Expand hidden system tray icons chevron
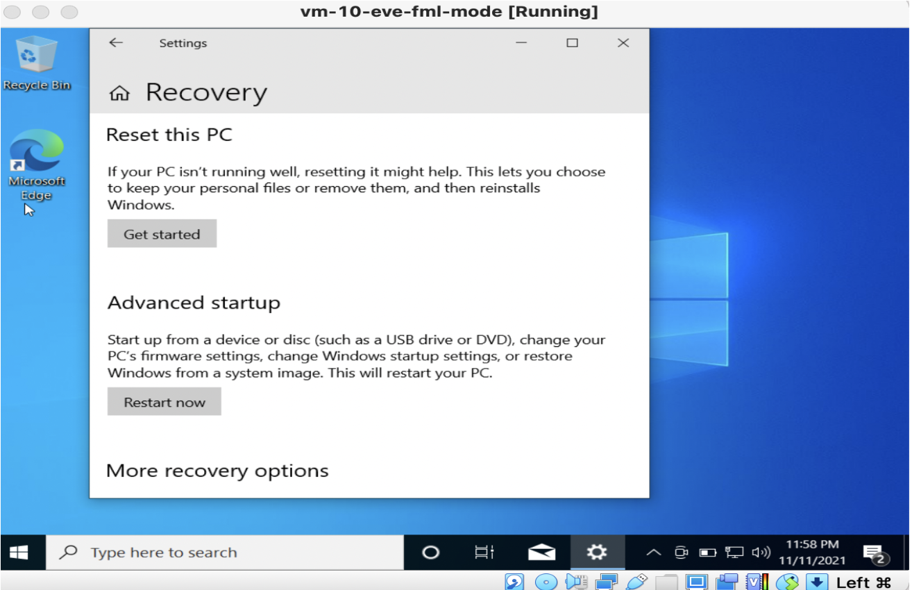The image size is (912, 590). [x=653, y=553]
